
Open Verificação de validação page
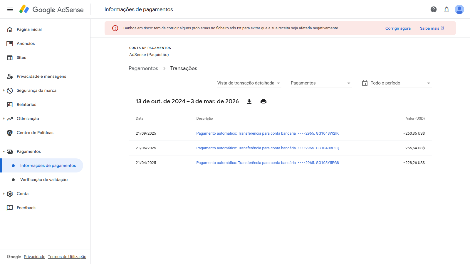[44, 180]
